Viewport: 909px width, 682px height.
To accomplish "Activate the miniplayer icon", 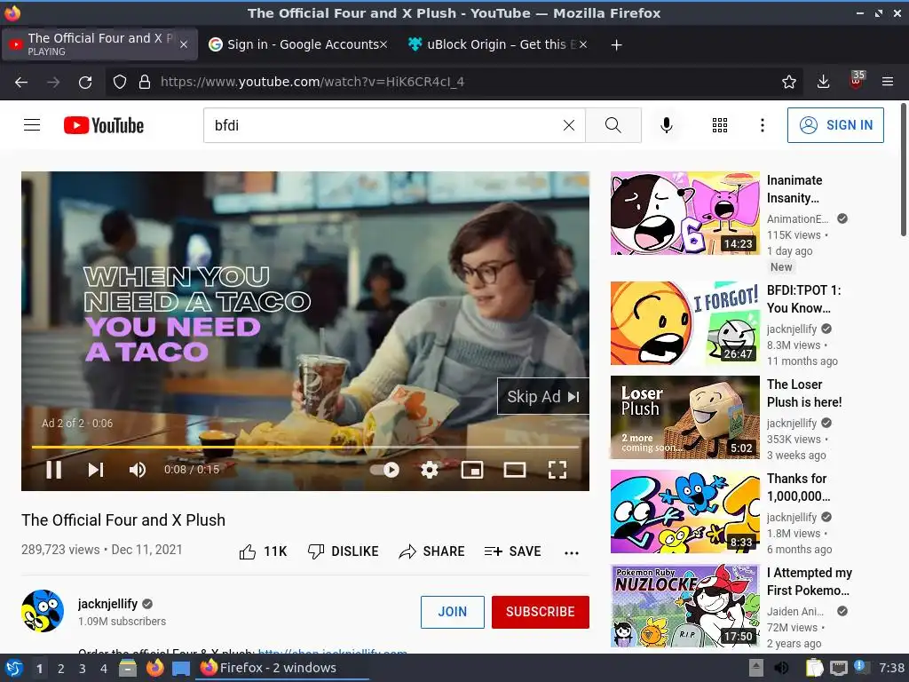I will [x=472, y=470].
